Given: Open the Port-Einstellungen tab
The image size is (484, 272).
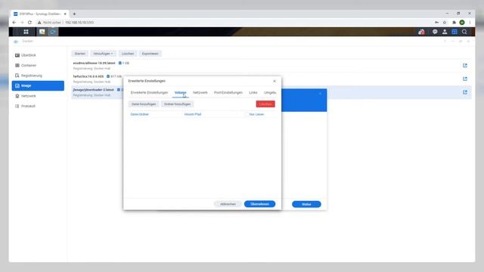Looking at the screenshot, I should 228,92.
